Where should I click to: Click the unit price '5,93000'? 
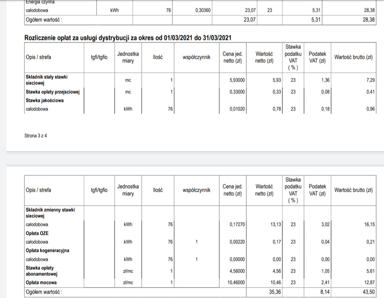237,80
